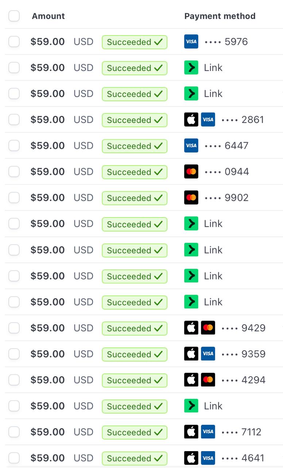Screen dimensions: 283x468
Task: Click the Visa icon for card 6447
Action: coord(191,146)
